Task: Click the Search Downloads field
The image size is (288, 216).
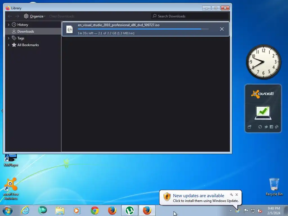Action: (x=190, y=16)
